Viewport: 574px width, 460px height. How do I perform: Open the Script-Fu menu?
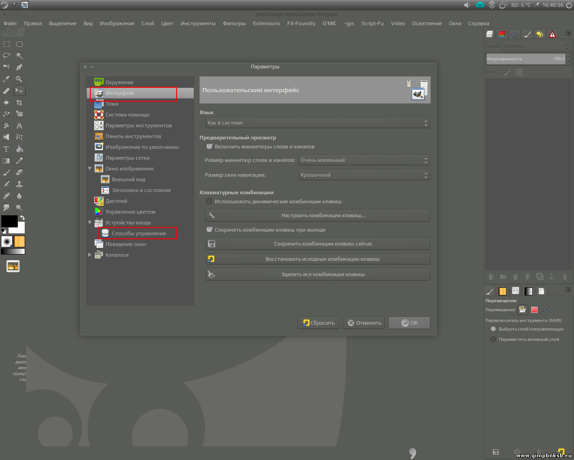[x=373, y=23]
